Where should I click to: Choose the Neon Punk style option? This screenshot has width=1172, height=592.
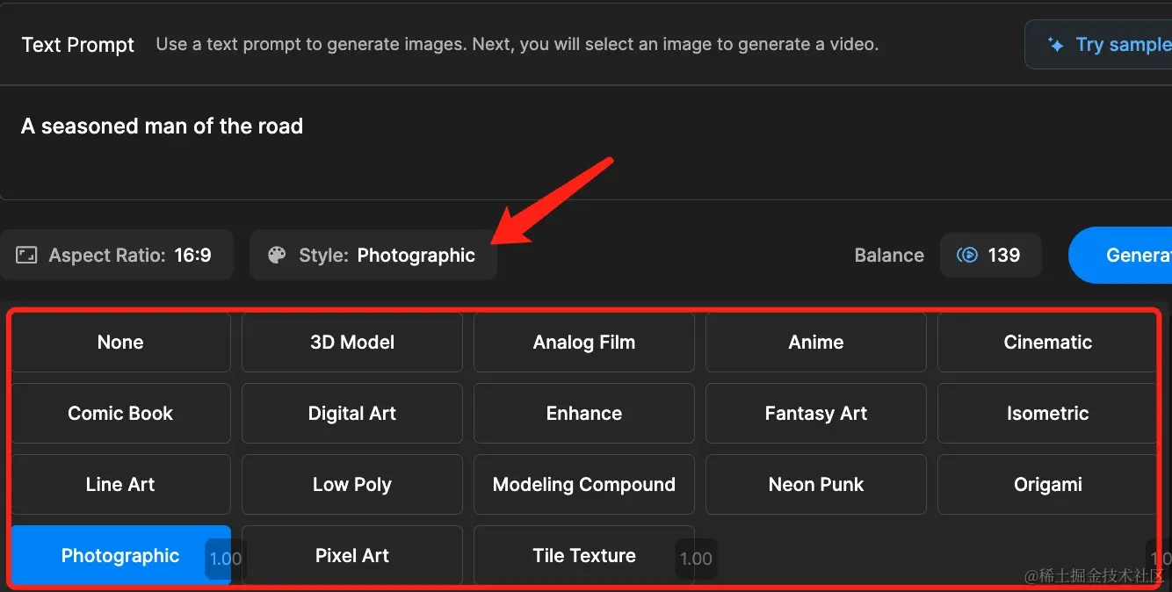[816, 485]
